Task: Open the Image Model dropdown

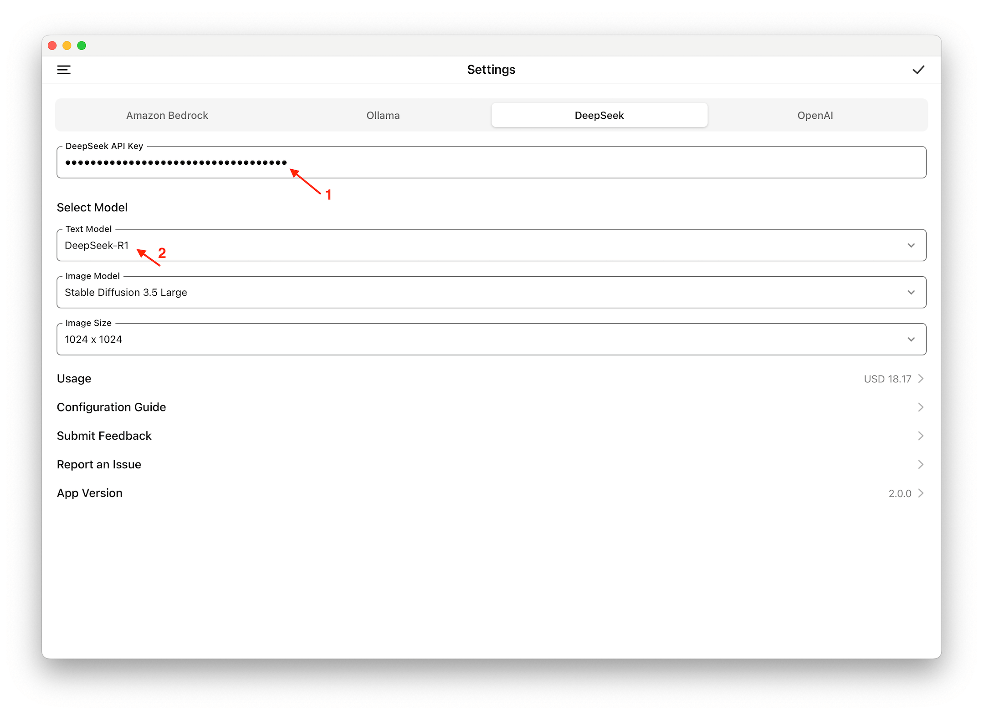Action: tap(491, 292)
